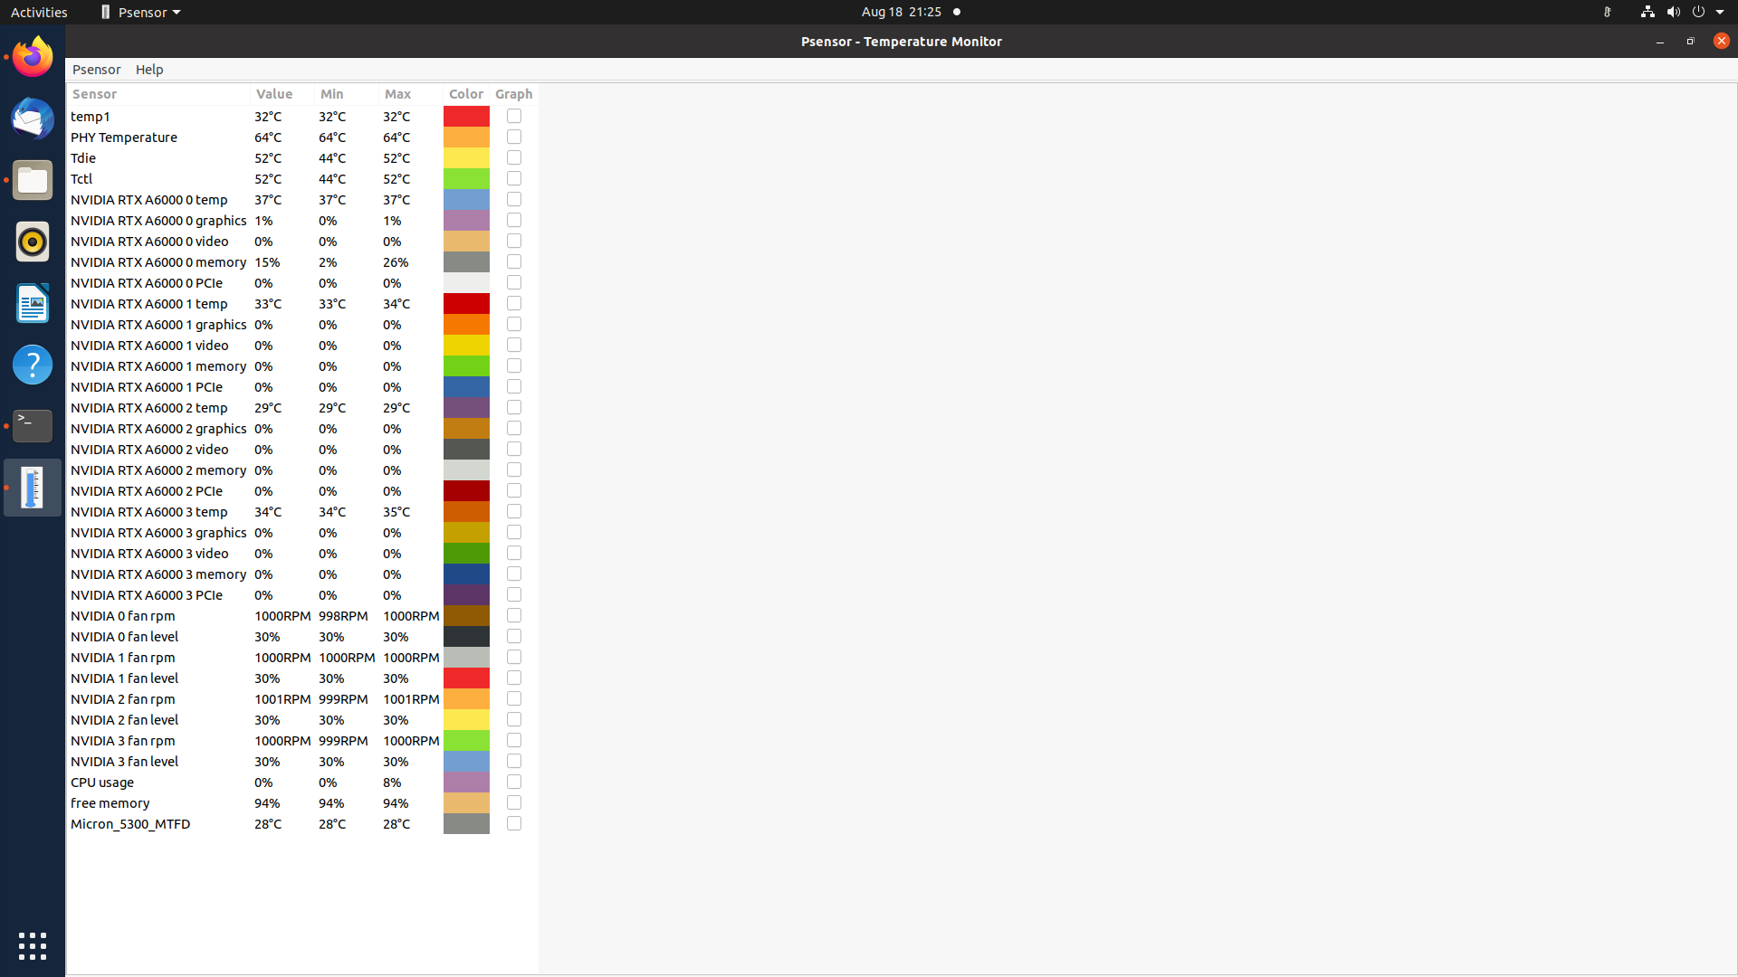Open Rhythmbox music player in the dock
1738x977 pixels.
pos(33,242)
